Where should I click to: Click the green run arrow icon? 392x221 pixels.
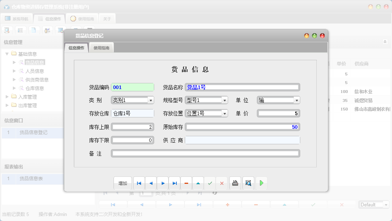tap(262, 183)
